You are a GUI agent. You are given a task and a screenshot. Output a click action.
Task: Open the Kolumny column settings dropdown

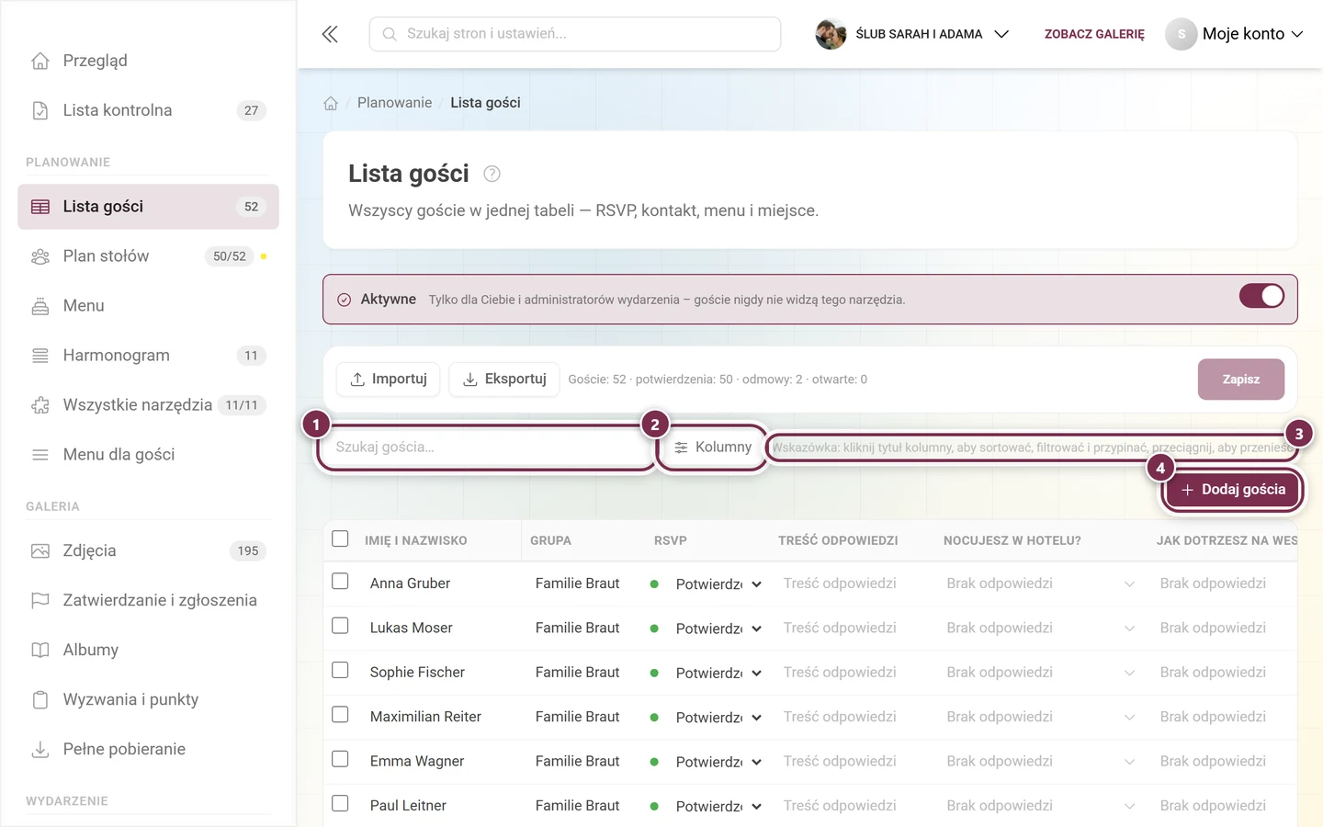pos(713,447)
